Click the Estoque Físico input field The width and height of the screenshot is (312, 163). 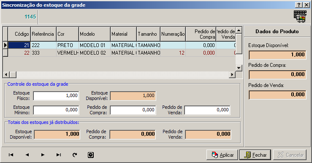point(56,96)
